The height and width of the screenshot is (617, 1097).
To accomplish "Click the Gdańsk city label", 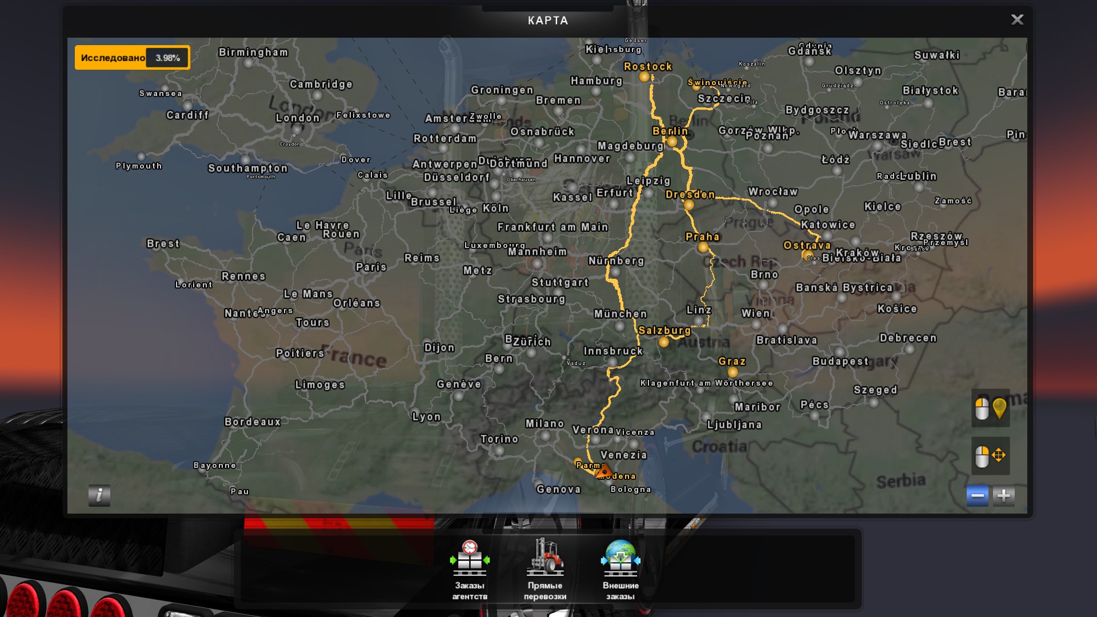I will 810,51.
